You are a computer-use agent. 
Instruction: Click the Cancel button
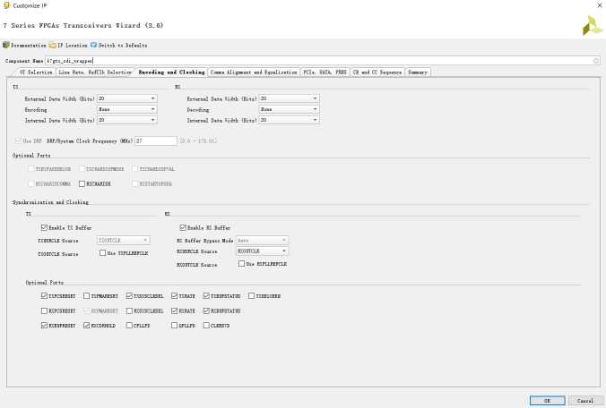(x=585, y=401)
